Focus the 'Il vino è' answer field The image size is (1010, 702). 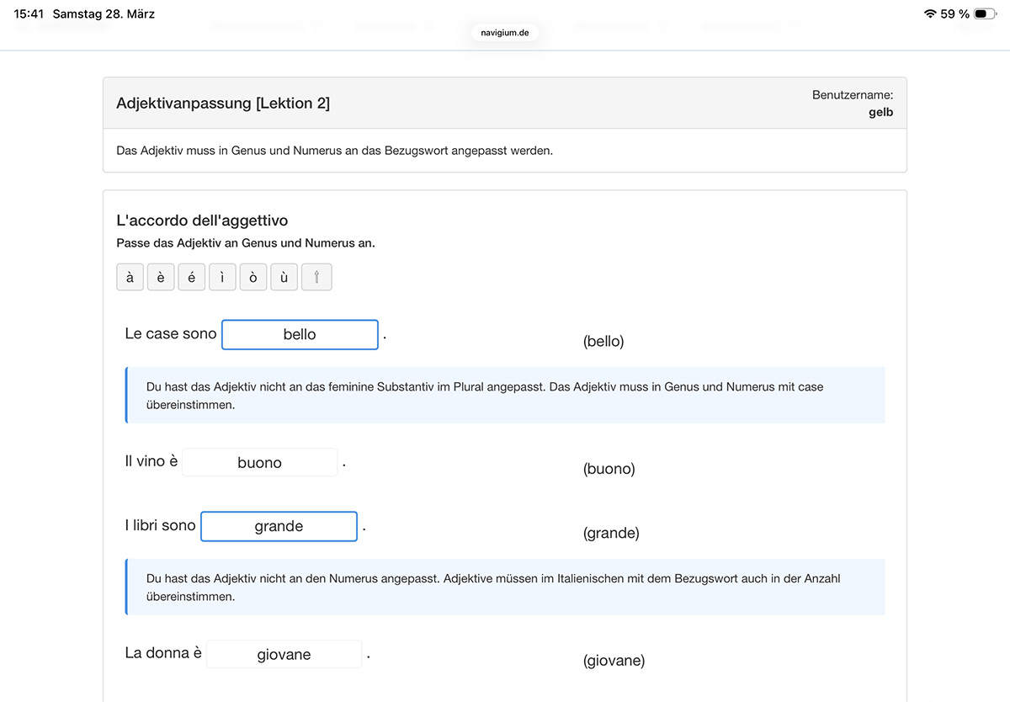[x=259, y=462]
